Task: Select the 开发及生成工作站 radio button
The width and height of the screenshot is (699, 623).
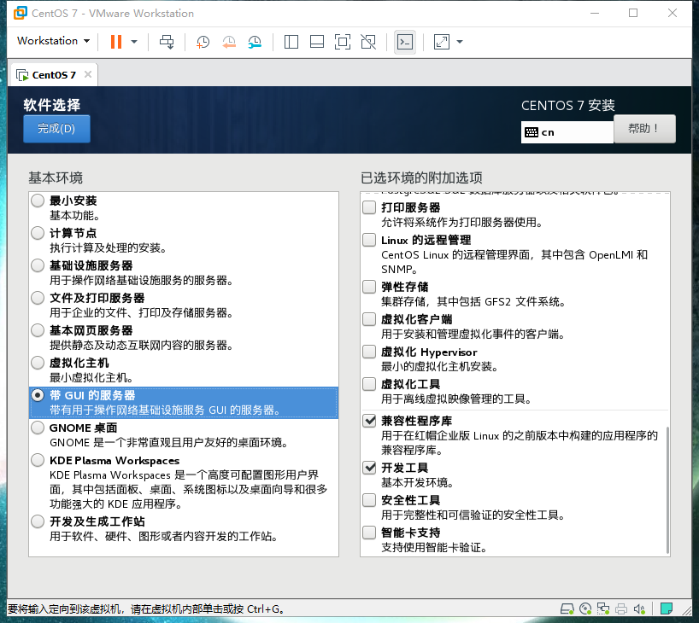Action: pyautogui.click(x=38, y=521)
